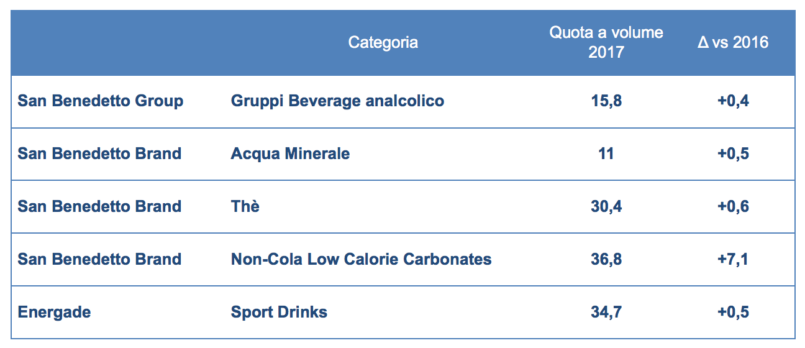Screen dimensions: 805x348
Task: Select the Acqua Minerale category cell
Action: (x=290, y=153)
